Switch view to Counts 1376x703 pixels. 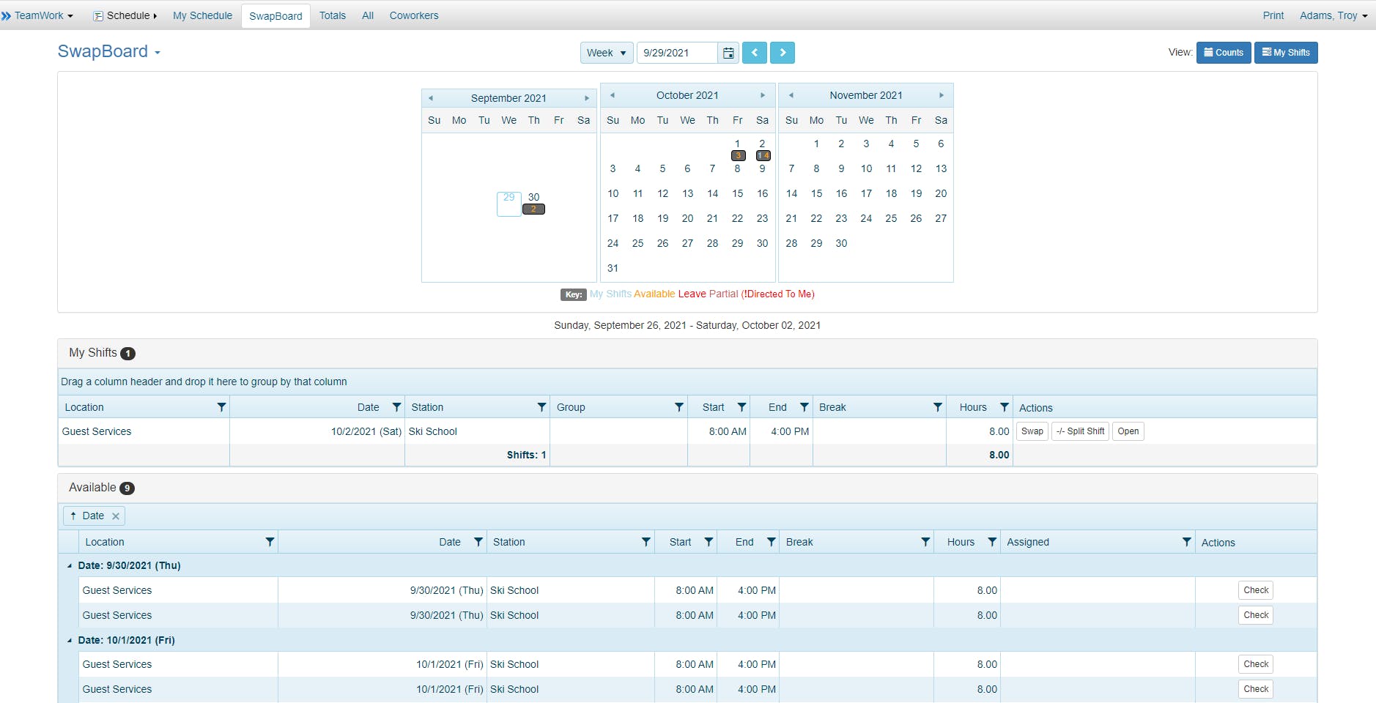(x=1223, y=52)
